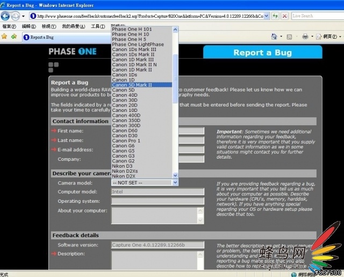Select the Report a Bug browser tab

pyautogui.click(x=67, y=37)
